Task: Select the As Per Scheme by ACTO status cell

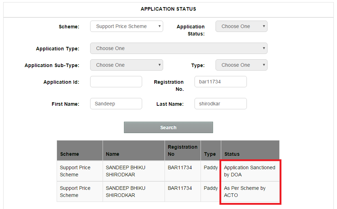Action: coord(250,192)
